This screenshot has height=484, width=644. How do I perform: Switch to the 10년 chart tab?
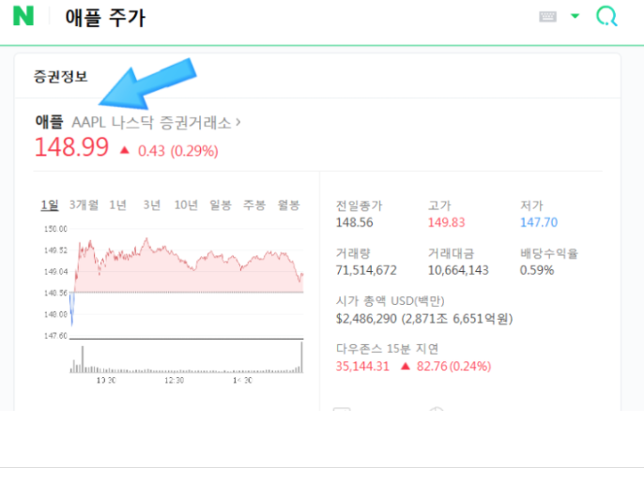point(186,204)
